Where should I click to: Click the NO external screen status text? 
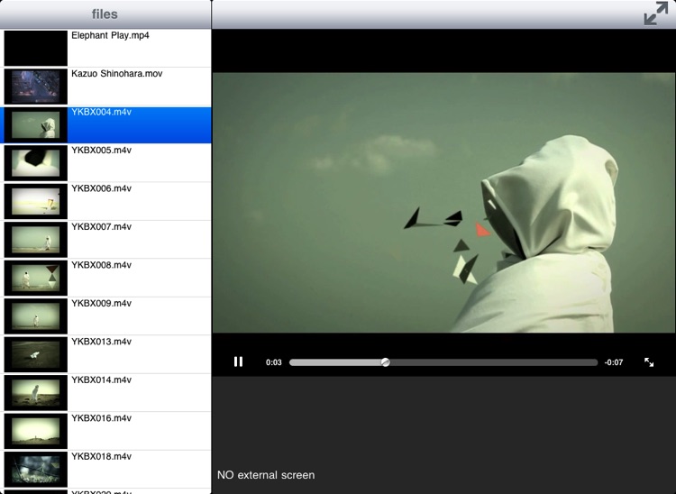point(266,475)
